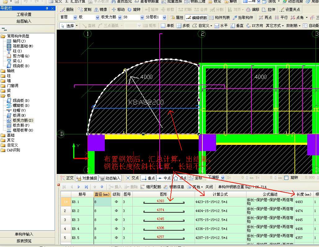The image size is (319, 247).
Task: Open 属性 (properties) panel
Action: click(x=177, y=17)
